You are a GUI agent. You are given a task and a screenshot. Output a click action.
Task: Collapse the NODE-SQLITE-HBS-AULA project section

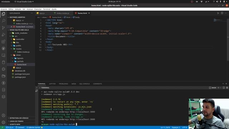click(x=21, y=30)
